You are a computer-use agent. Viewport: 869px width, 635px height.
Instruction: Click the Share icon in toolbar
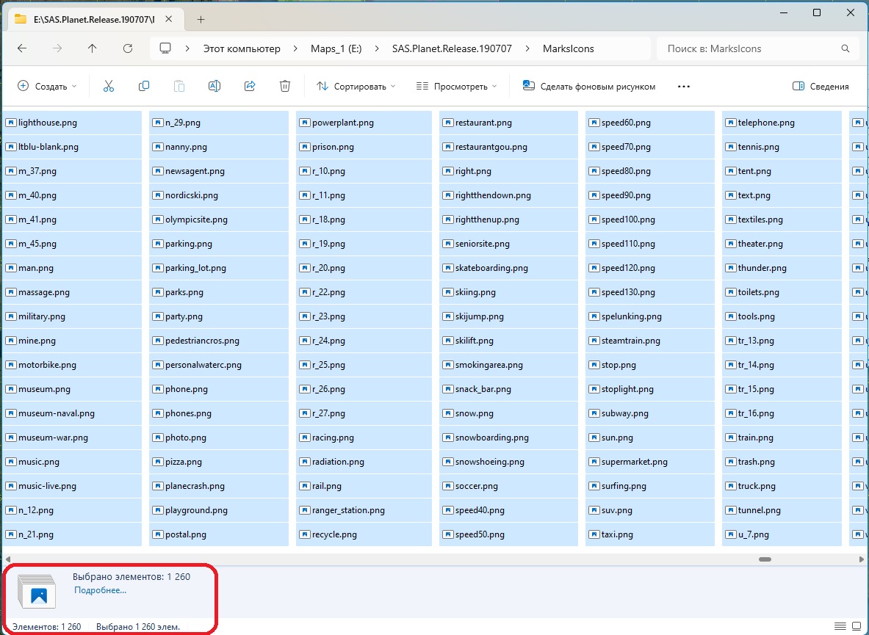pos(250,86)
